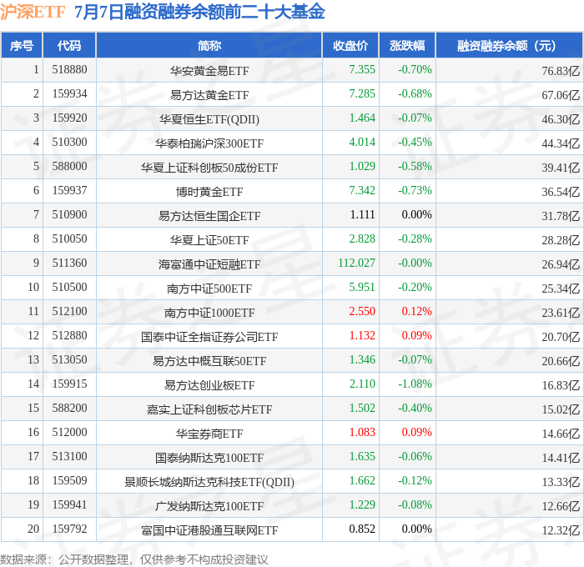Select the 易方达恒生国企ETF name cell
The height and width of the screenshot is (567, 584).
click(209, 216)
